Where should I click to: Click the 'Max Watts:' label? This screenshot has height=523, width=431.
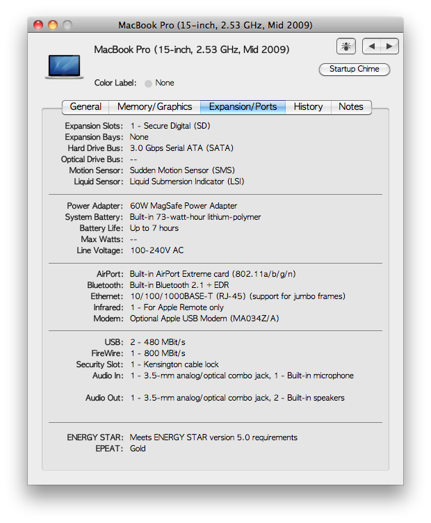point(102,239)
